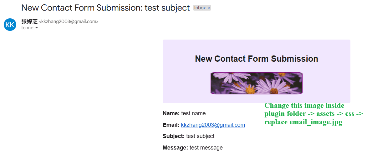This screenshot has width=367, height=157.
Task: Click the sender name 张婷芝
Action: click(x=29, y=21)
